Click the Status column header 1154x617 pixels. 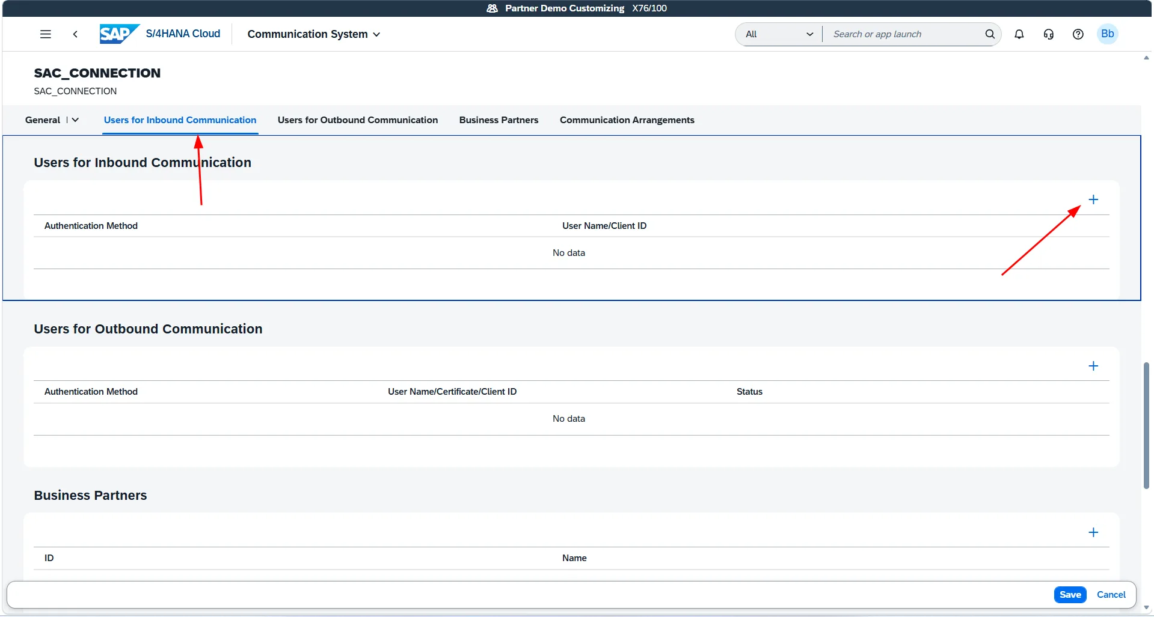pyautogui.click(x=749, y=392)
